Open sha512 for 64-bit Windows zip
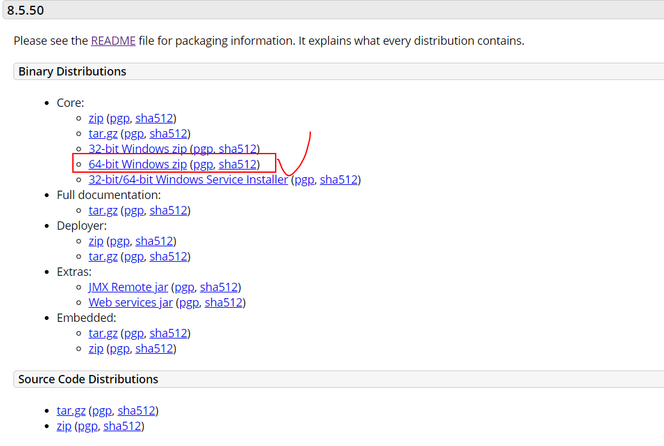Screen dimensions: 664x446 click(x=237, y=164)
